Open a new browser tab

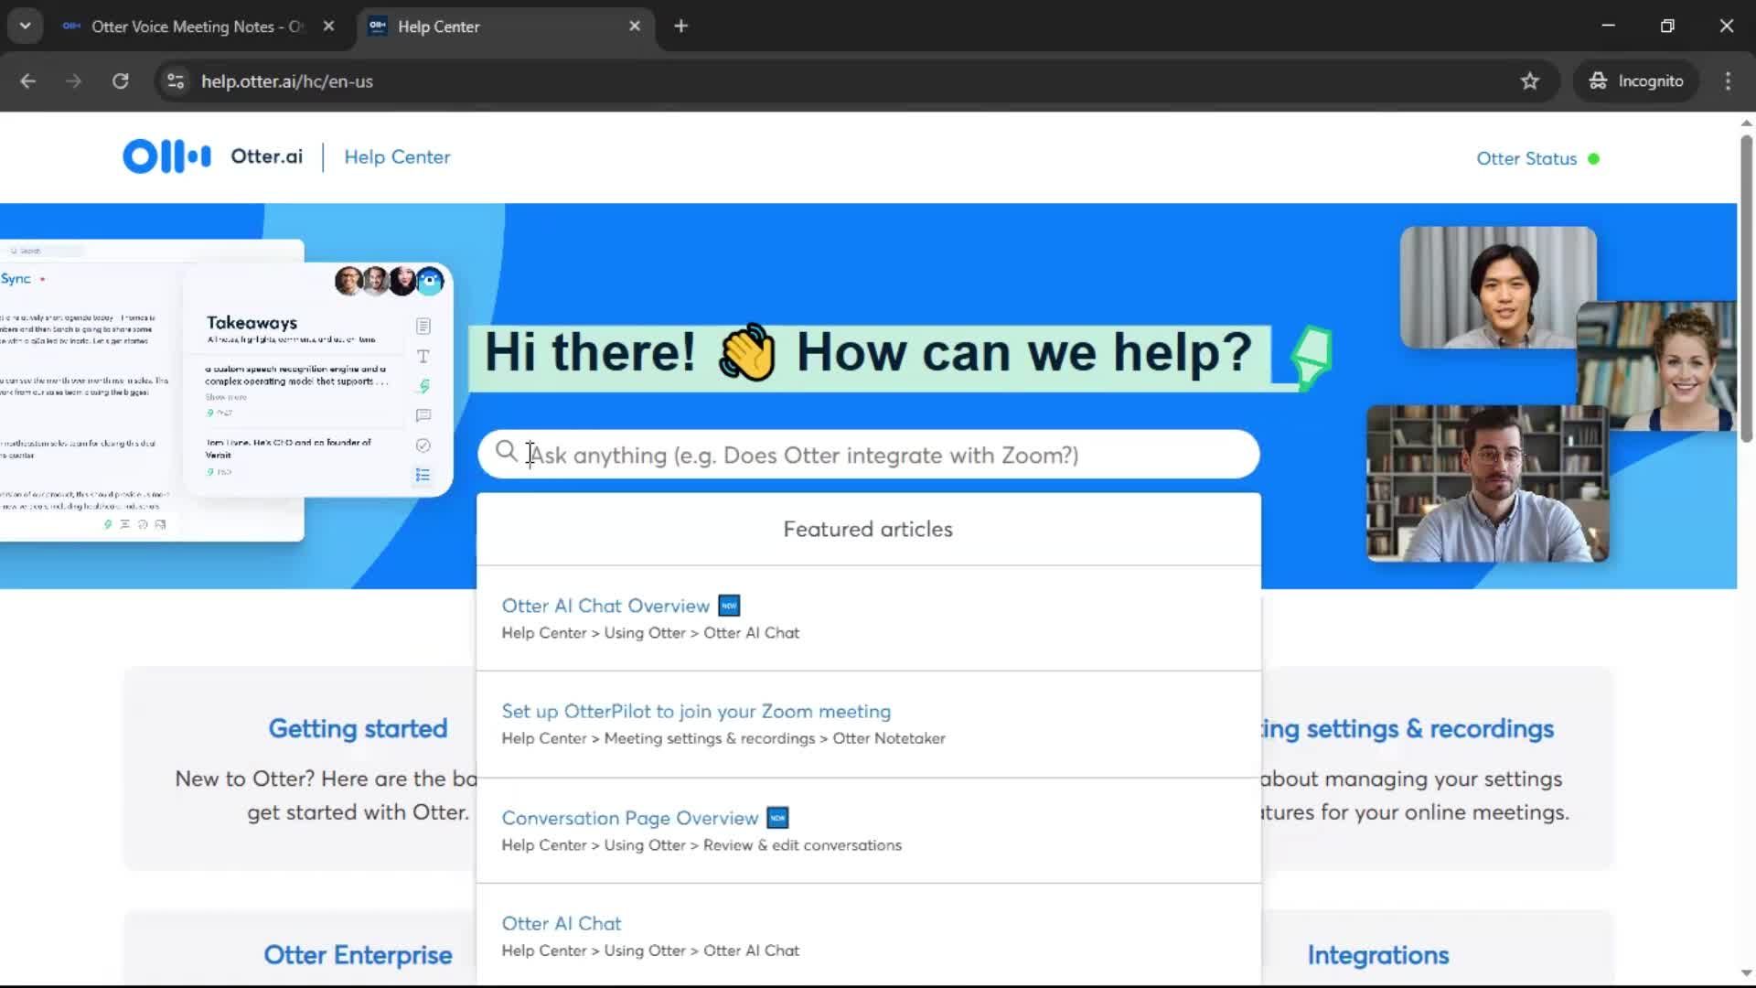(x=680, y=27)
